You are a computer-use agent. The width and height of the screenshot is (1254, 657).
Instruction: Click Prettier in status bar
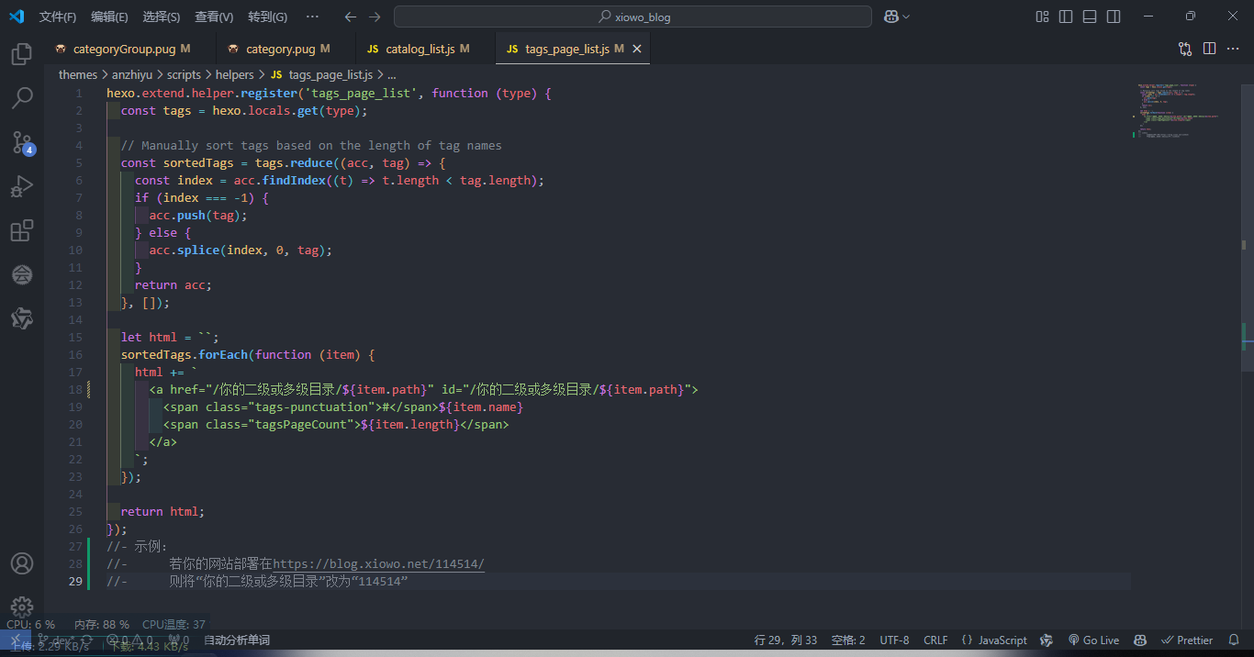[x=1187, y=640]
